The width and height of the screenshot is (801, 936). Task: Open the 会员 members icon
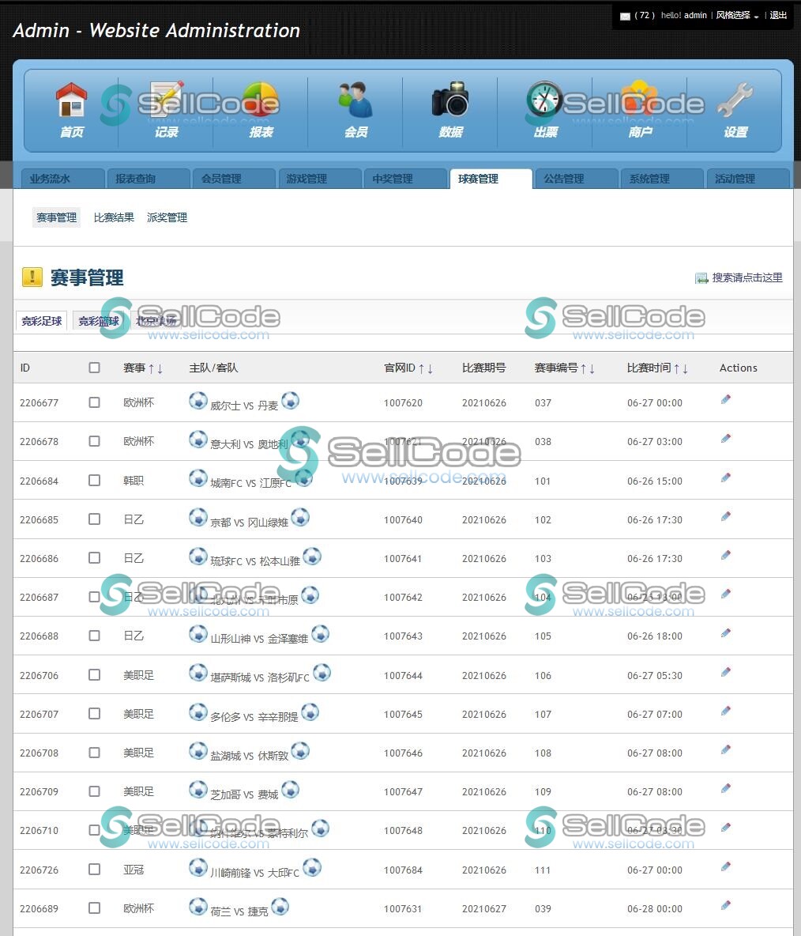tap(355, 100)
